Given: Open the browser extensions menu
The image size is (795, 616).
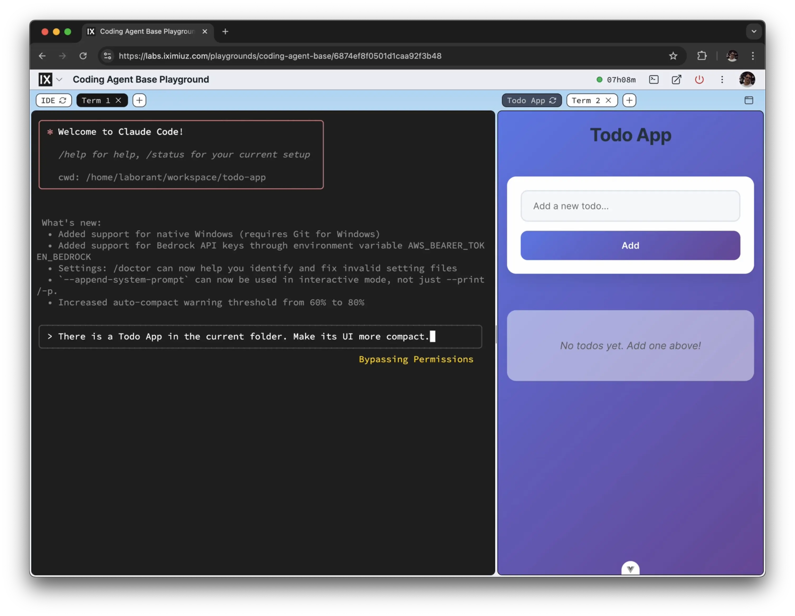Looking at the screenshot, I should pyautogui.click(x=702, y=56).
